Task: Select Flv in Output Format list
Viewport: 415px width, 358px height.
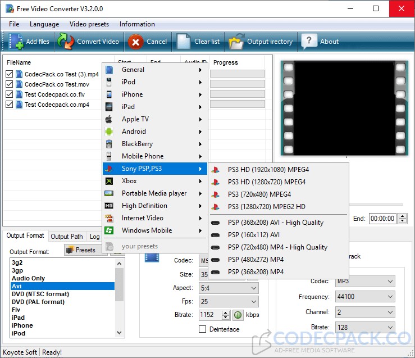Action: (63, 310)
